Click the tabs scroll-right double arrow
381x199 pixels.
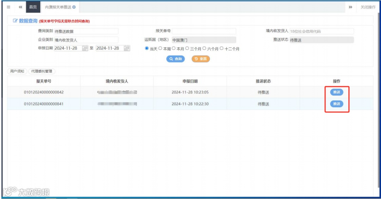click(x=350, y=7)
